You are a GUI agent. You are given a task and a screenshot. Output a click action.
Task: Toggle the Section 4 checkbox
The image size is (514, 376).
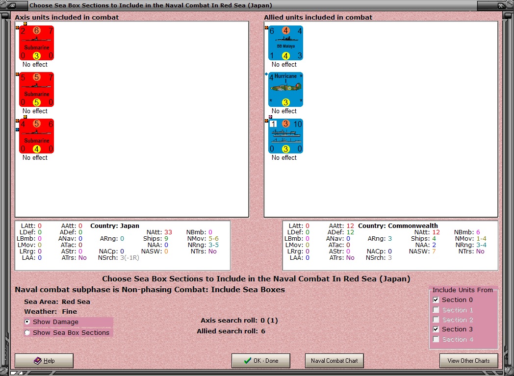tap(436, 339)
